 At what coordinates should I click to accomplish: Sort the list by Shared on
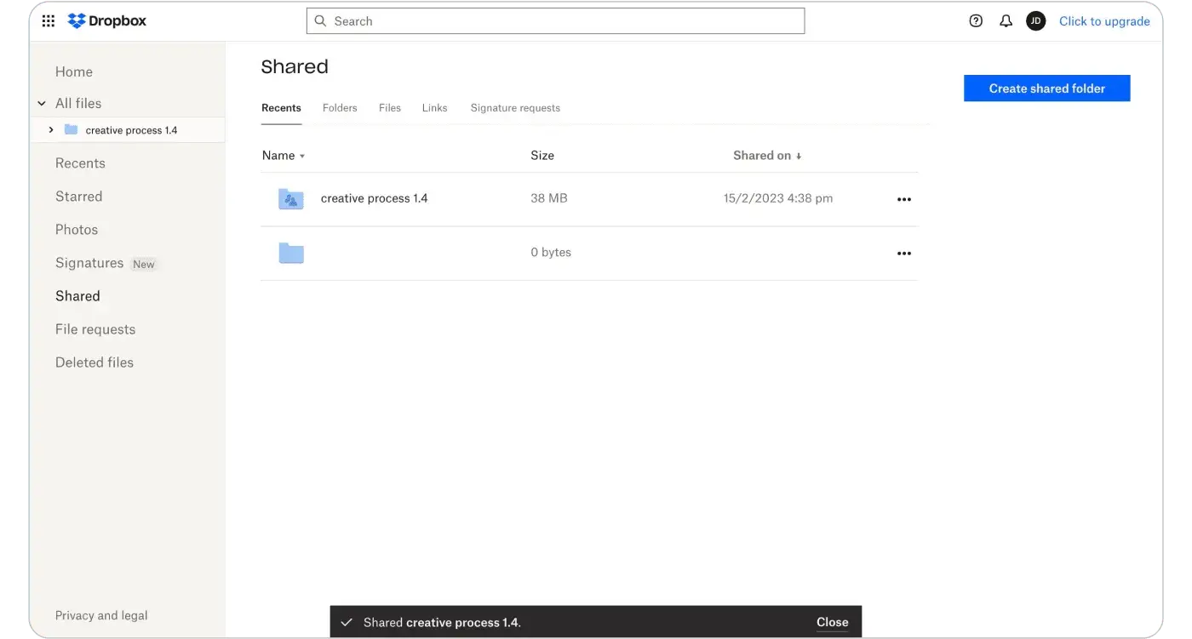click(x=767, y=156)
